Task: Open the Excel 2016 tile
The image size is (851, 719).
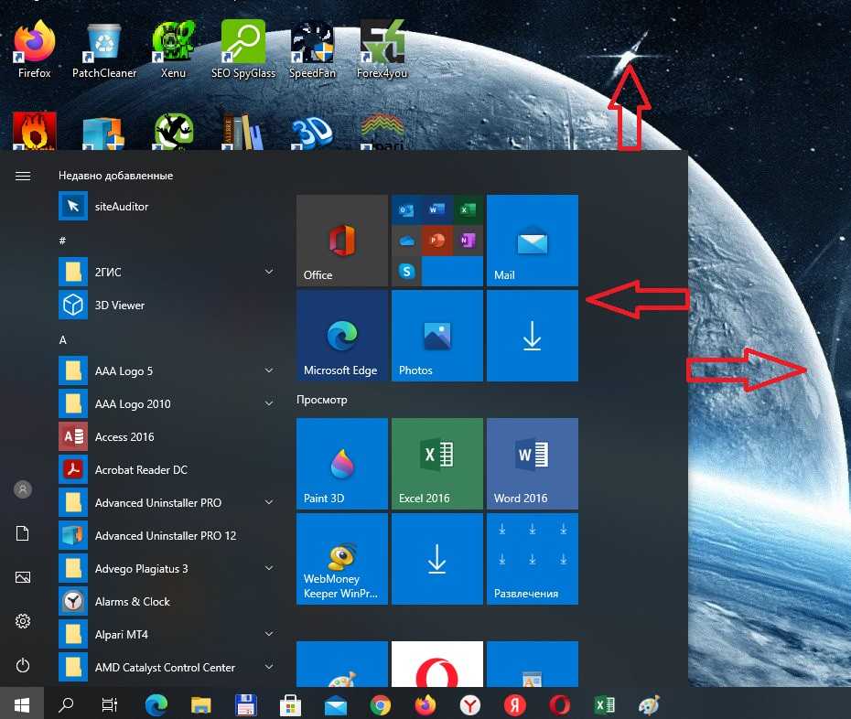Action: click(436, 463)
